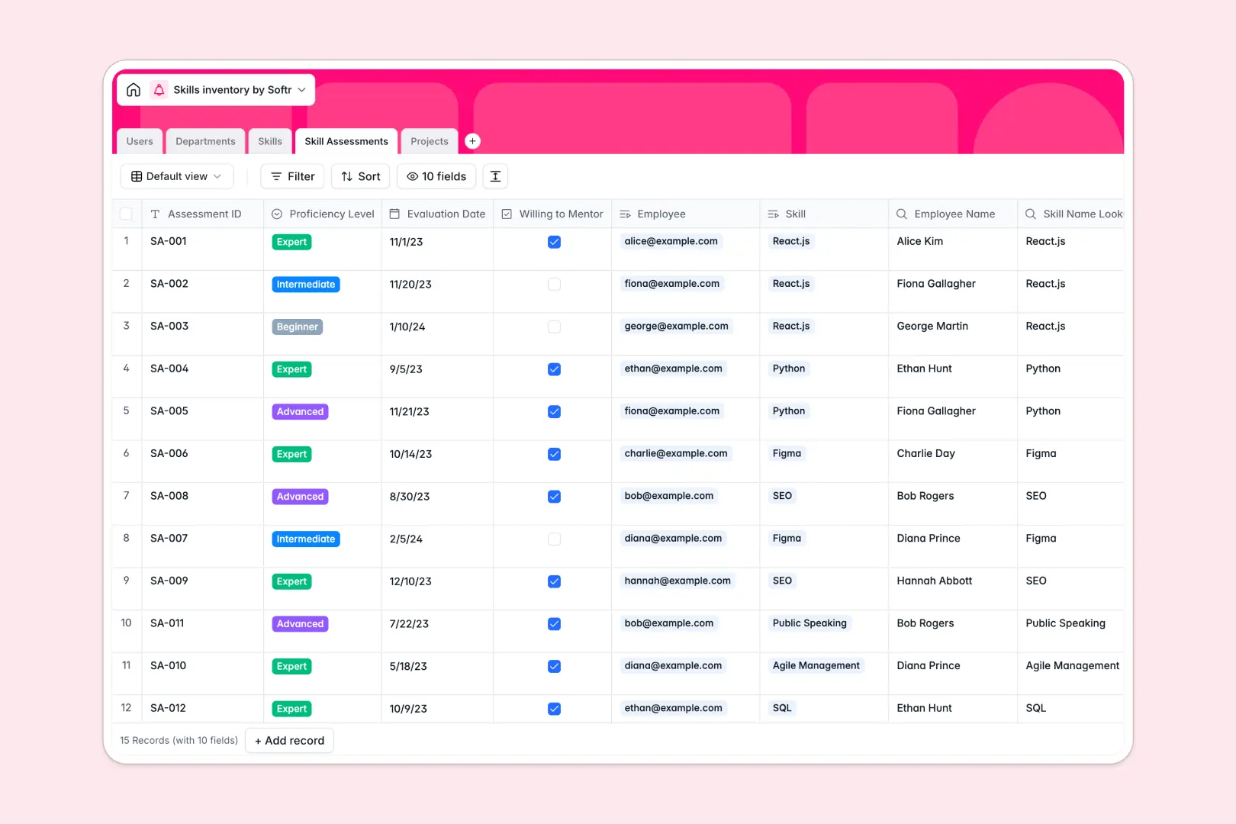Viewport: 1236px width, 824px height.
Task: Switch to the Departments tab
Action: (x=205, y=140)
